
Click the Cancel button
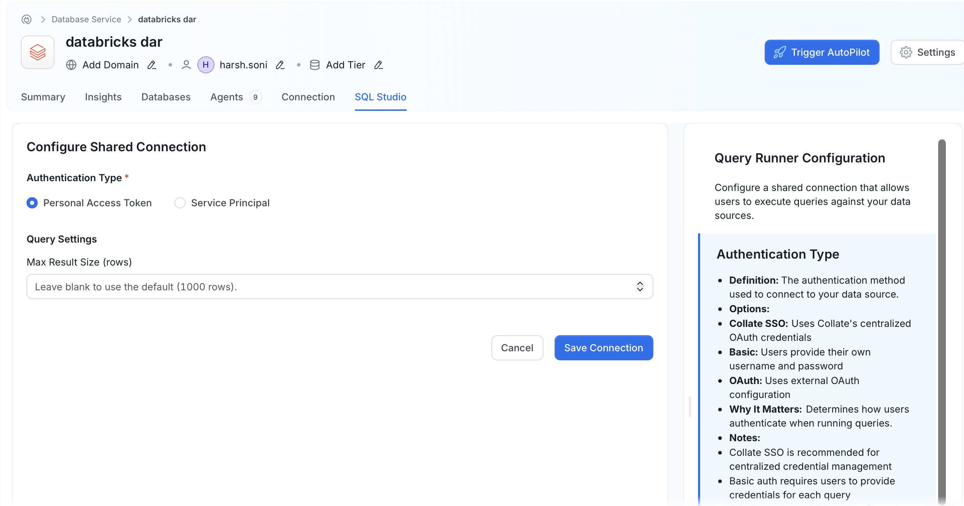[x=517, y=348]
